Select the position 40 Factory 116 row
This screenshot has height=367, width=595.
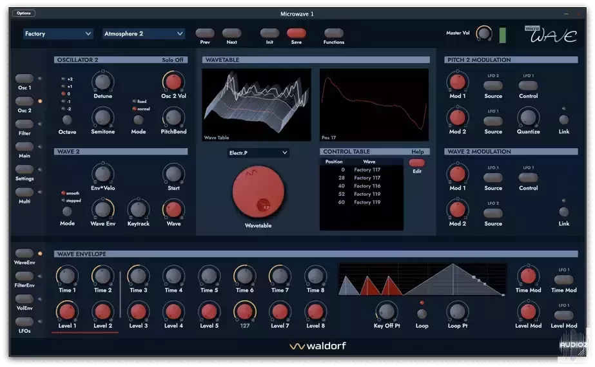[361, 186]
